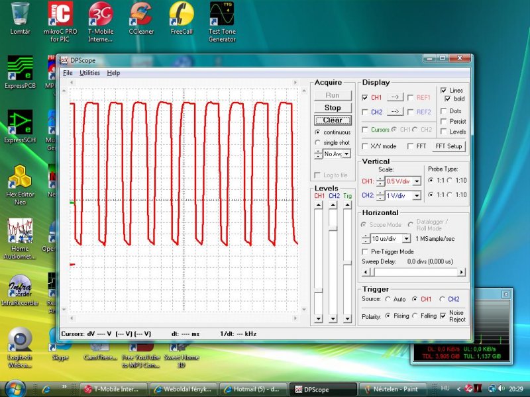The height and width of the screenshot is (397, 530).
Task: Open the FFT Setup button
Action: 449,146
